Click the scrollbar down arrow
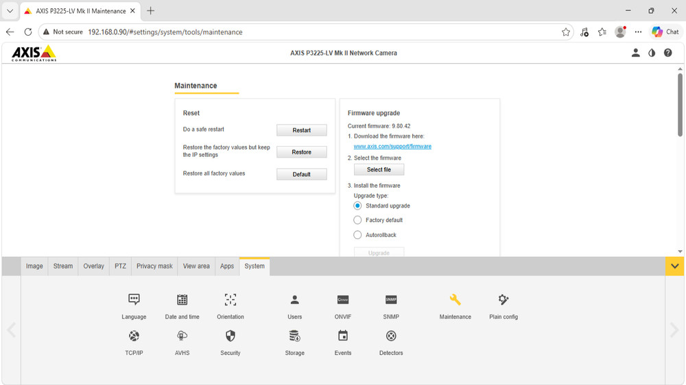This screenshot has width=686, height=385. (x=680, y=251)
